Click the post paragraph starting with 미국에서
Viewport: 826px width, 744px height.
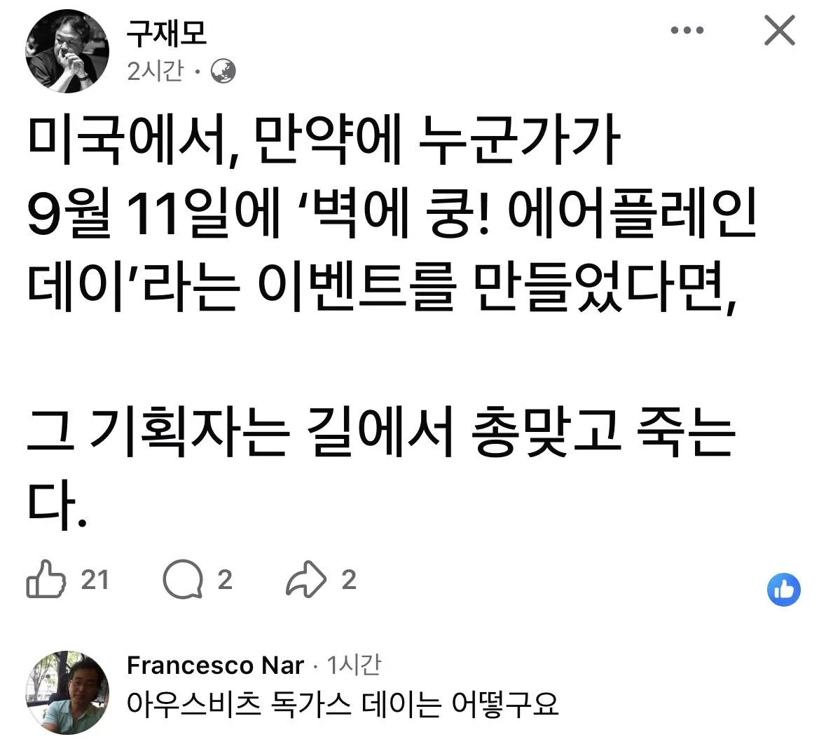(392, 214)
